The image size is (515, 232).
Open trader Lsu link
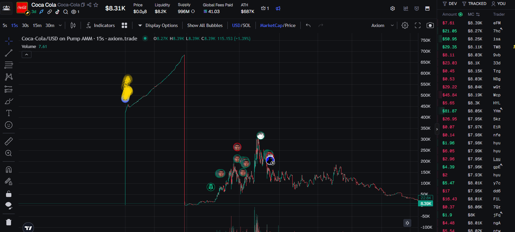[497, 159]
